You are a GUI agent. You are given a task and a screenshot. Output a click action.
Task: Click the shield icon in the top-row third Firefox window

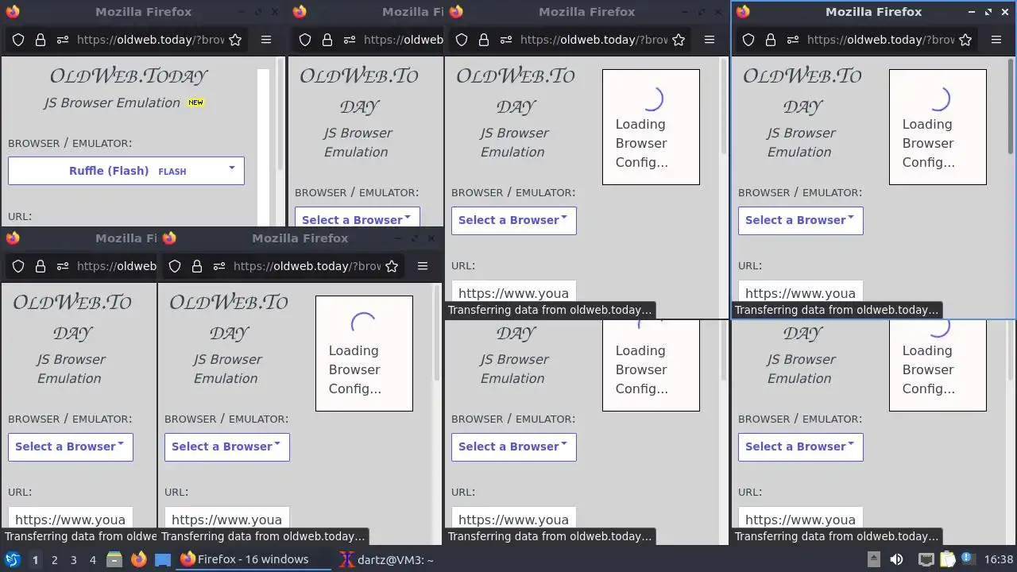click(x=462, y=40)
